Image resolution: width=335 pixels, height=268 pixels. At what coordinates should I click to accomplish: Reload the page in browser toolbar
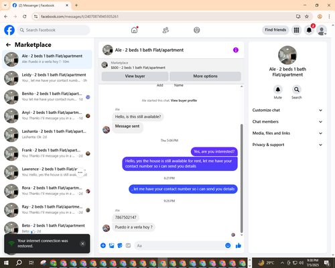pyautogui.click(x=25, y=17)
